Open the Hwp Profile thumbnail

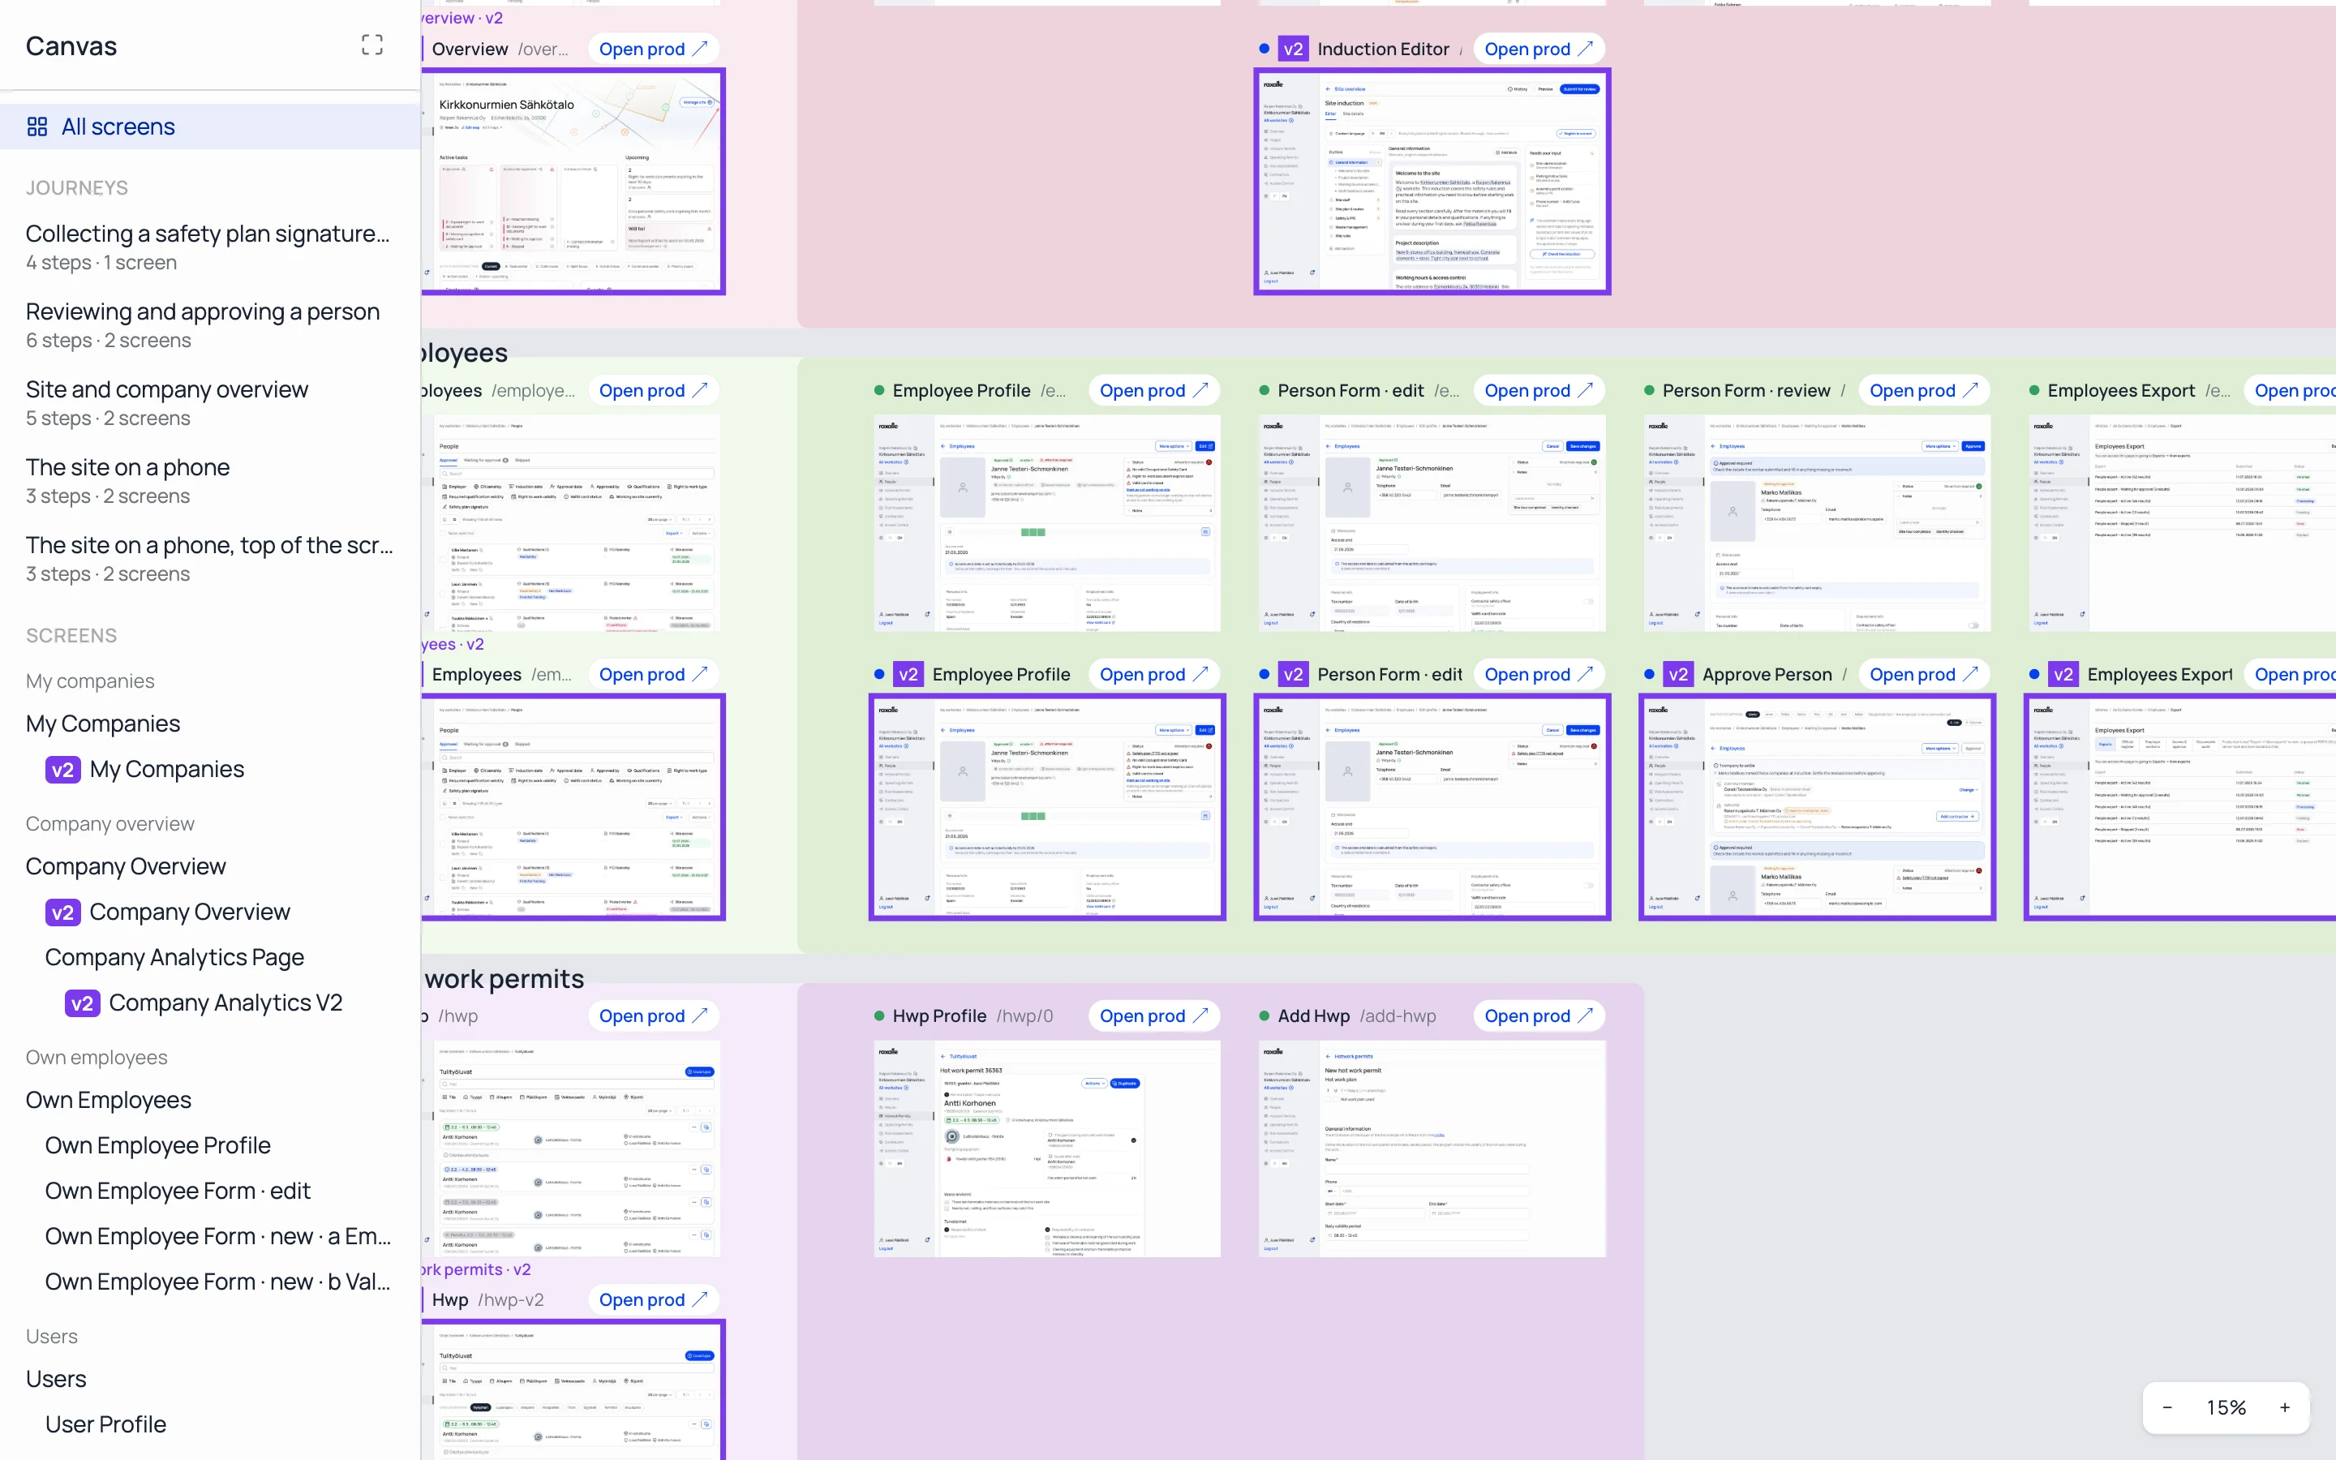click(1047, 1149)
